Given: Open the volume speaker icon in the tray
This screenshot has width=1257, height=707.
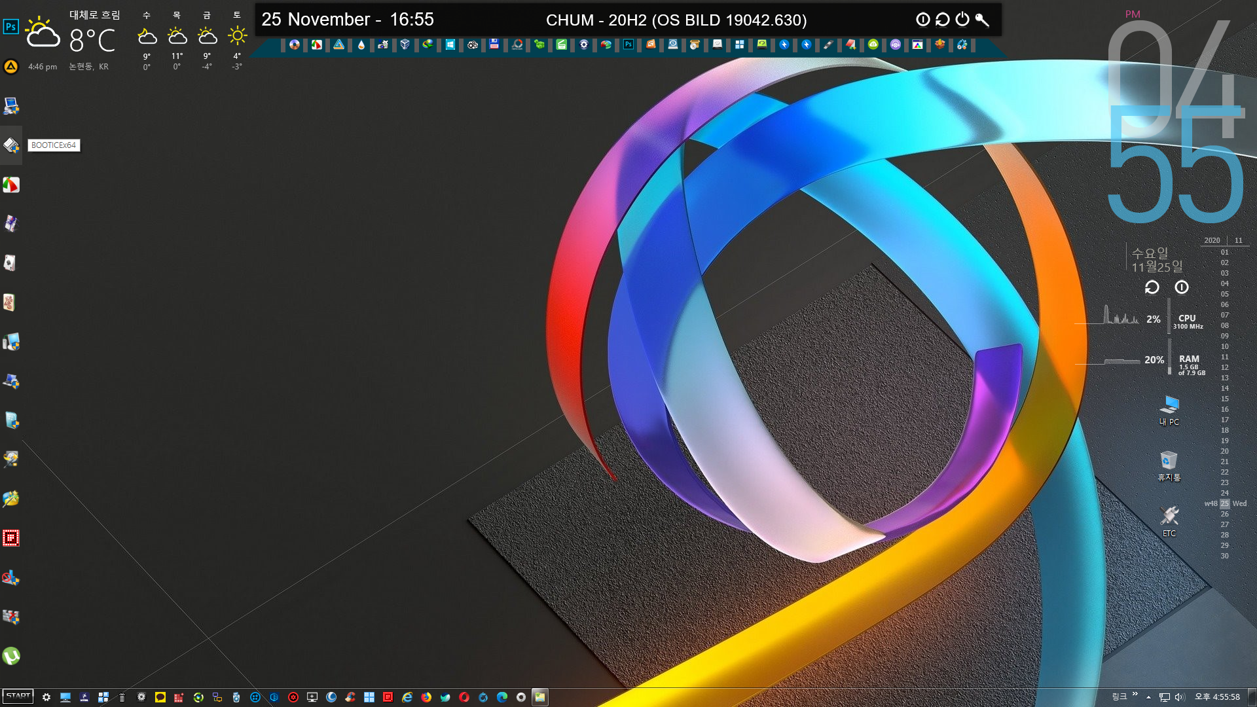Looking at the screenshot, I should 1180,697.
